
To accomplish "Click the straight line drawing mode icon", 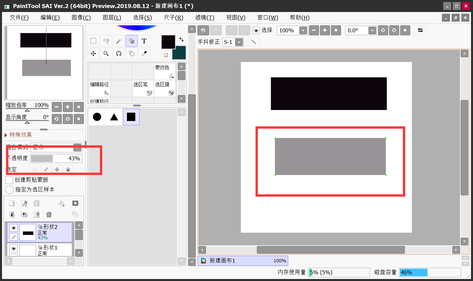I will pos(254,42).
